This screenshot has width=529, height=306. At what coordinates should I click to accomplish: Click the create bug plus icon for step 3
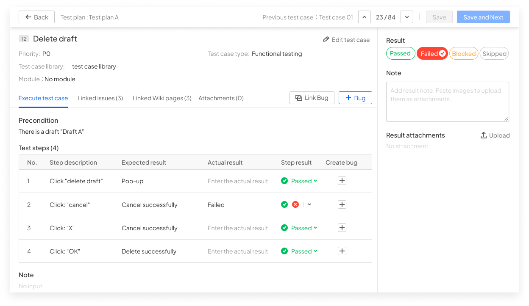342,228
